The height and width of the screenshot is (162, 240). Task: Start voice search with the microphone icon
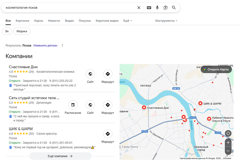[157, 8]
